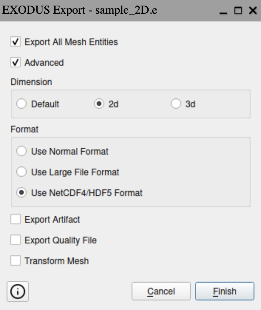261x310 pixels.
Task: Open the info help icon
Action: 18,292
